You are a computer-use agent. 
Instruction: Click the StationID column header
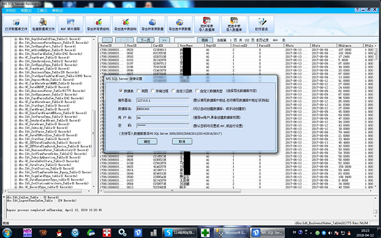244,46
